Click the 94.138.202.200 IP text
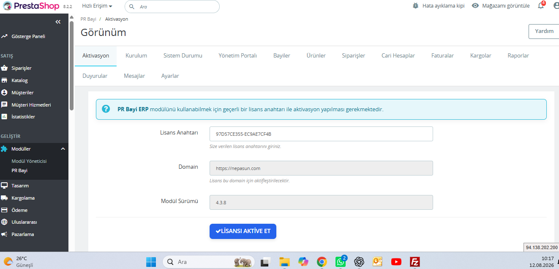The image size is (559, 269). point(541,247)
